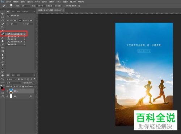This screenshot has width=181, height=134.
Task: Link width and height in Properties panel
Action: (x=20, y=20)
